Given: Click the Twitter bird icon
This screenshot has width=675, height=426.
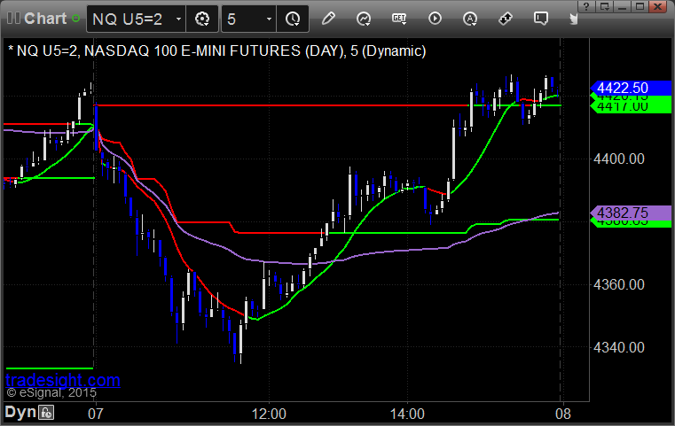Looking at the screenshot, I should click(x=573, y=19).
